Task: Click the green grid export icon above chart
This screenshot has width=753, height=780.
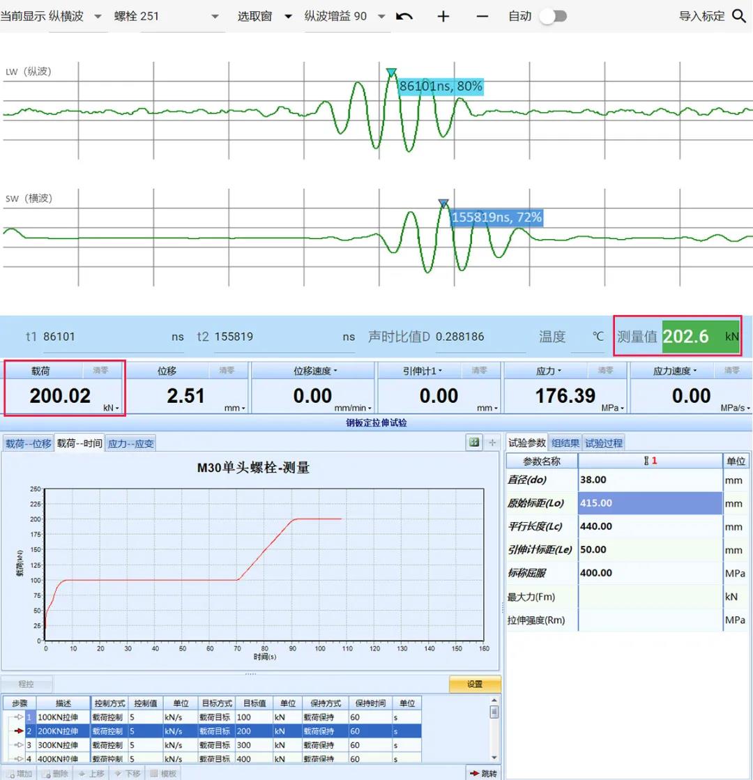Action: click(475, 442)
